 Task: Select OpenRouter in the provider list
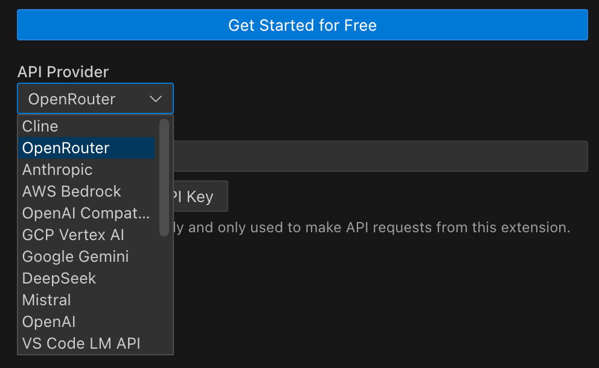(x=86, y=148)
